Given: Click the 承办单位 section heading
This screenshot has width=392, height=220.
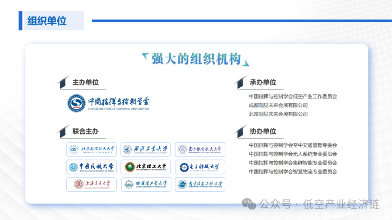Looking at the screenshot, I should tap(263, 82).
